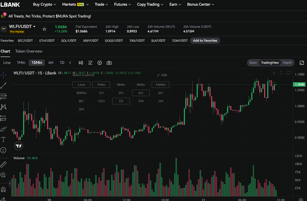Select 15Min in the top interval bar

37,63
